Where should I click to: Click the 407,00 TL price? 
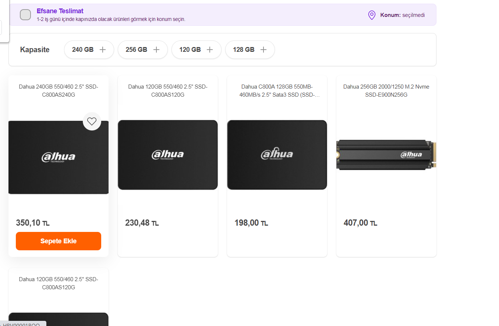coord(361,223)
